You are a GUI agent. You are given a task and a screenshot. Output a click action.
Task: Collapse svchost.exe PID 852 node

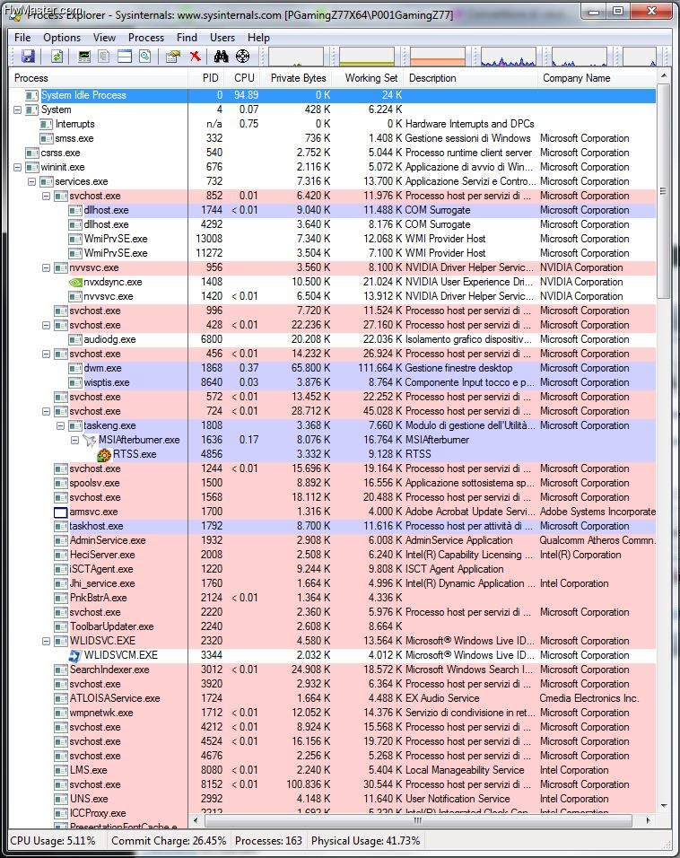[x=46, y=196]
